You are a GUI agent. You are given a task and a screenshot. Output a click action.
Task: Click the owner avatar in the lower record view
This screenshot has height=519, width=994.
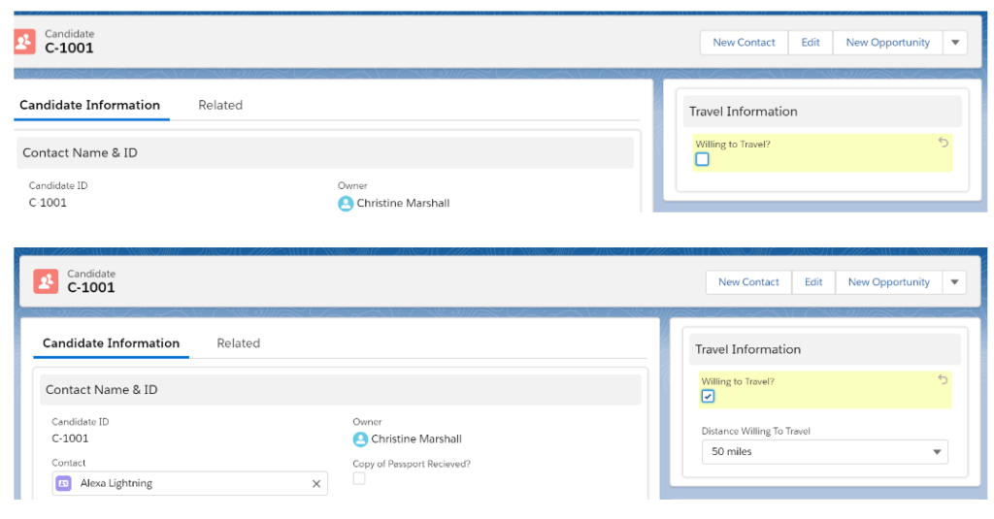click(360, 439)
